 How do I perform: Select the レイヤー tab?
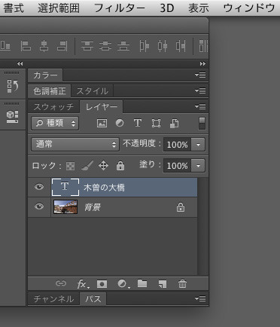[x=102, y=107]
